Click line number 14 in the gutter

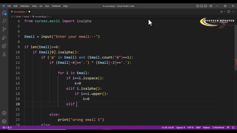tap(18, 73)
